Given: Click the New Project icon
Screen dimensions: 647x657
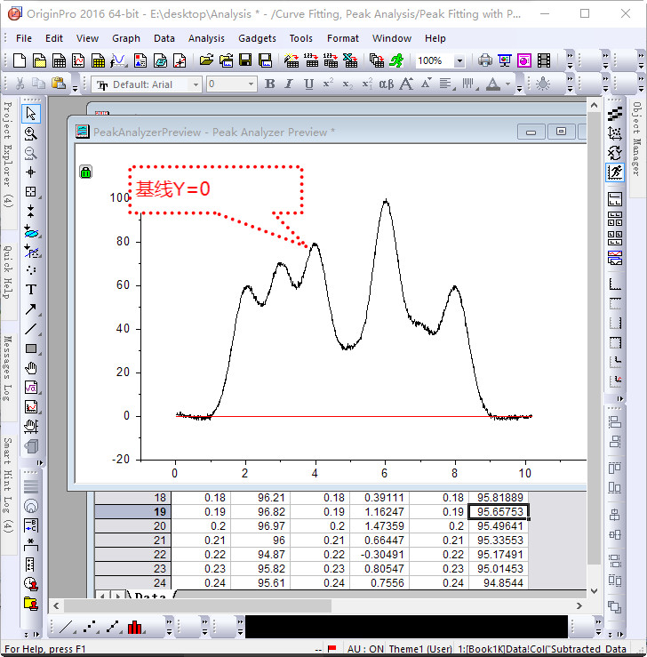Looking at the screenshot, I should tap(20, 60).
